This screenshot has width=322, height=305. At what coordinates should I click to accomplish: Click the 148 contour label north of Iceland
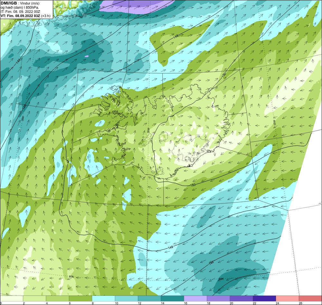[x=176, y=36]
